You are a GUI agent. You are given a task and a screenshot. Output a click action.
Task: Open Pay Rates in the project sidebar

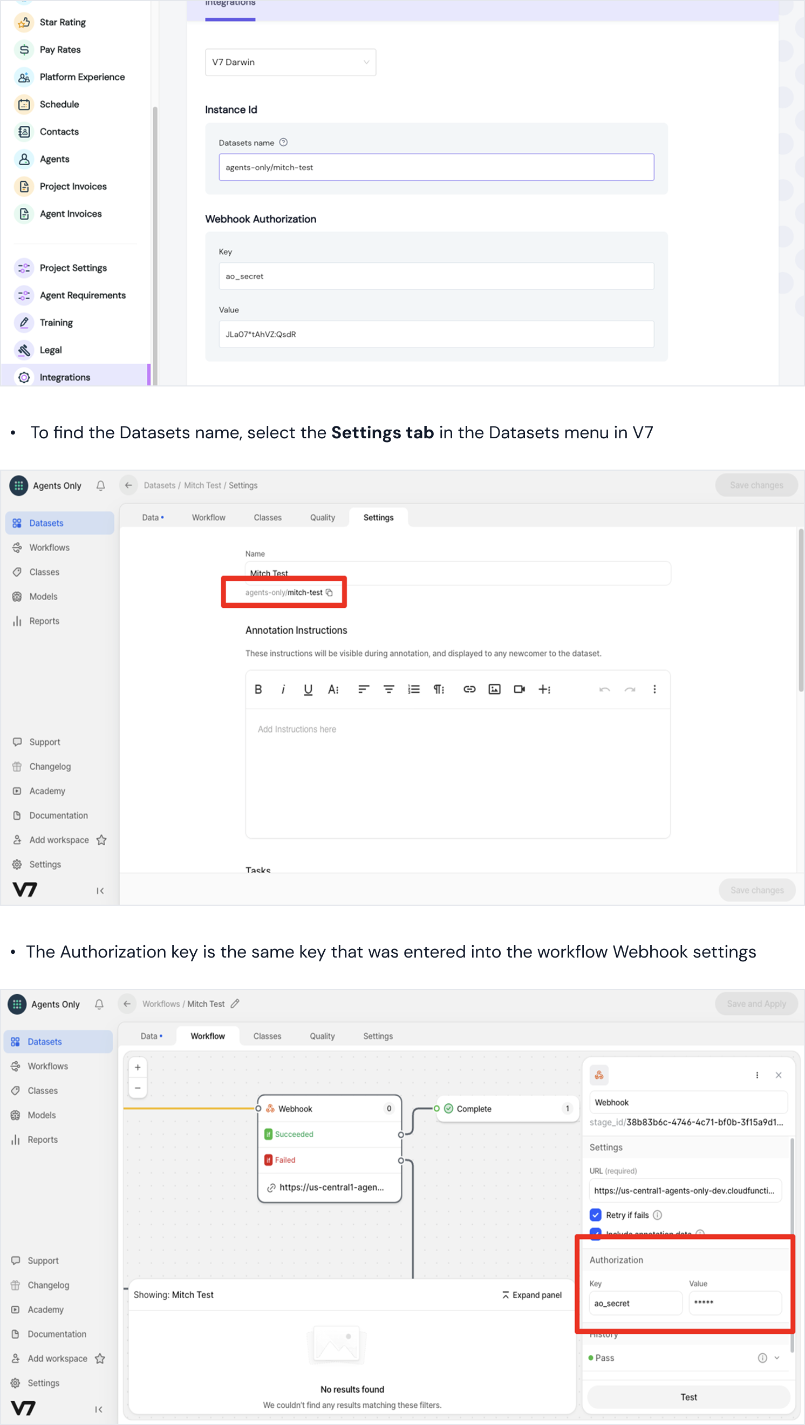point(60,49)
